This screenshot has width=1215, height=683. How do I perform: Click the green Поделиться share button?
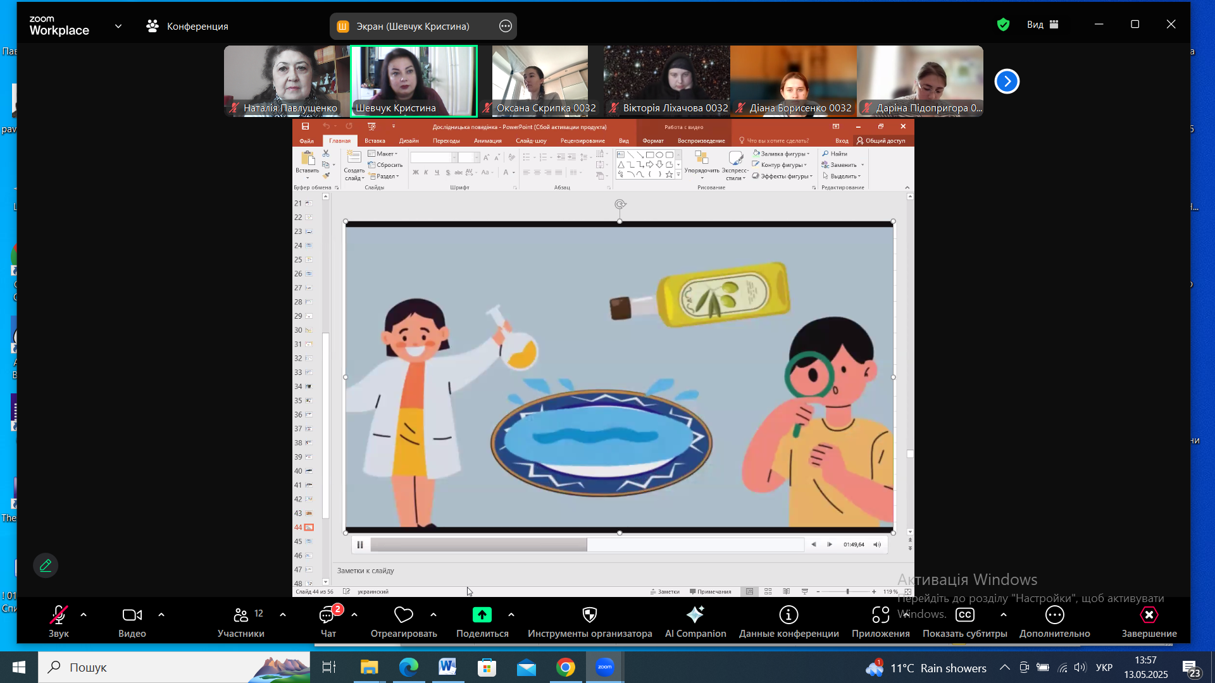(482, 621)
